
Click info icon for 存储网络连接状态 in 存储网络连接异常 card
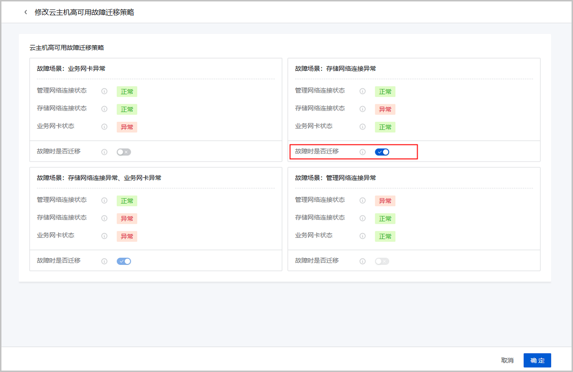pyautogui.click(x=362, y=109)
